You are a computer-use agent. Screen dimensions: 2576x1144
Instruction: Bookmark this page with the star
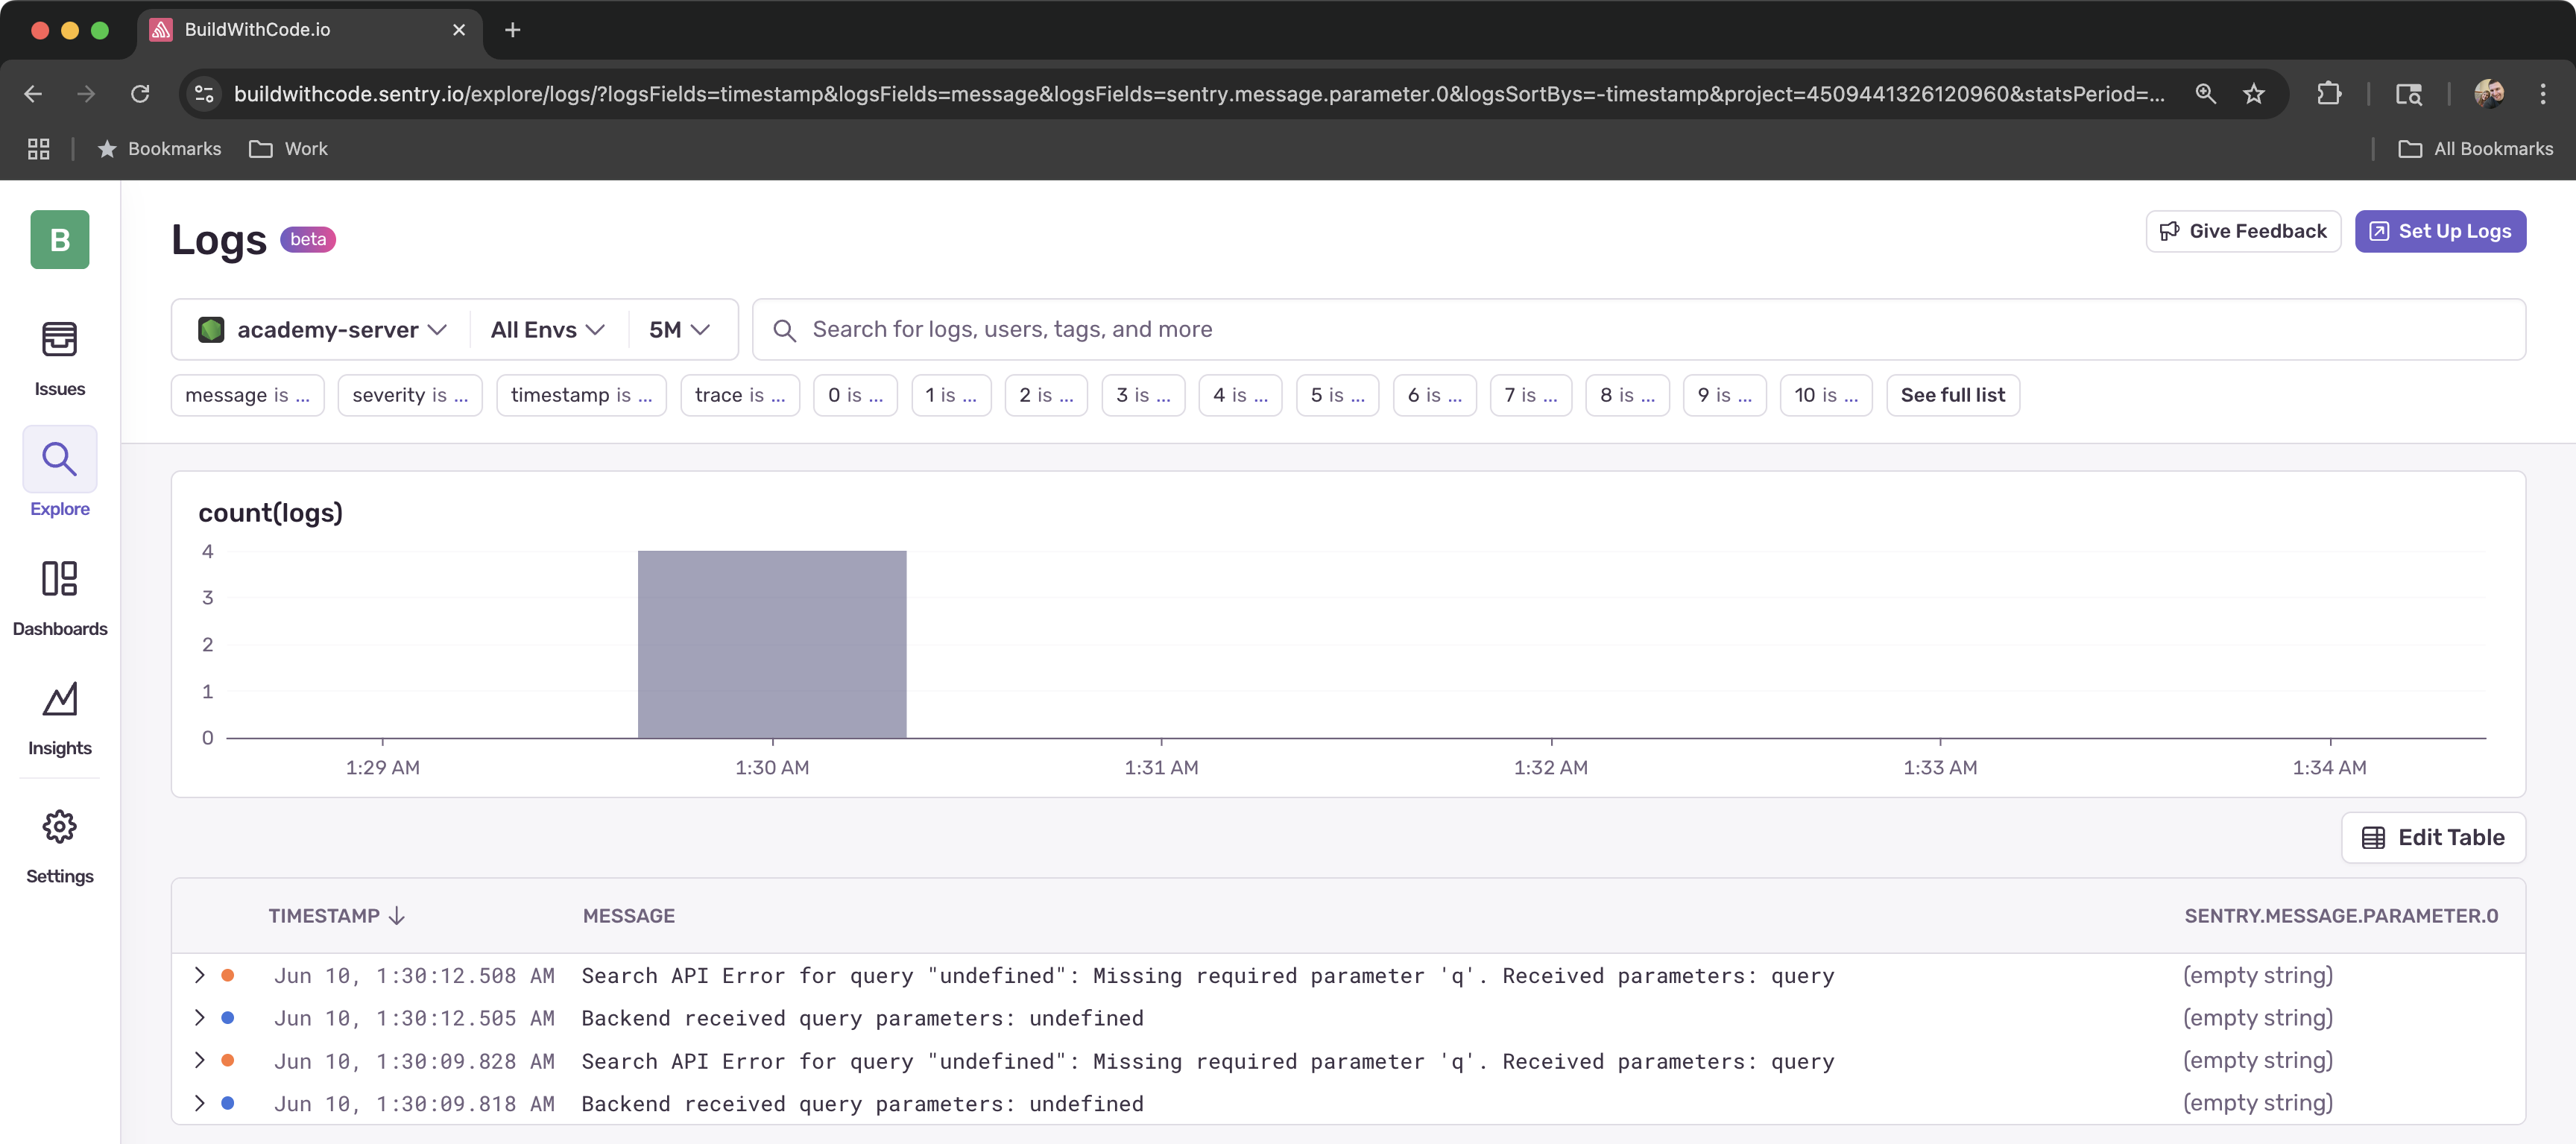coord(2253,94)
